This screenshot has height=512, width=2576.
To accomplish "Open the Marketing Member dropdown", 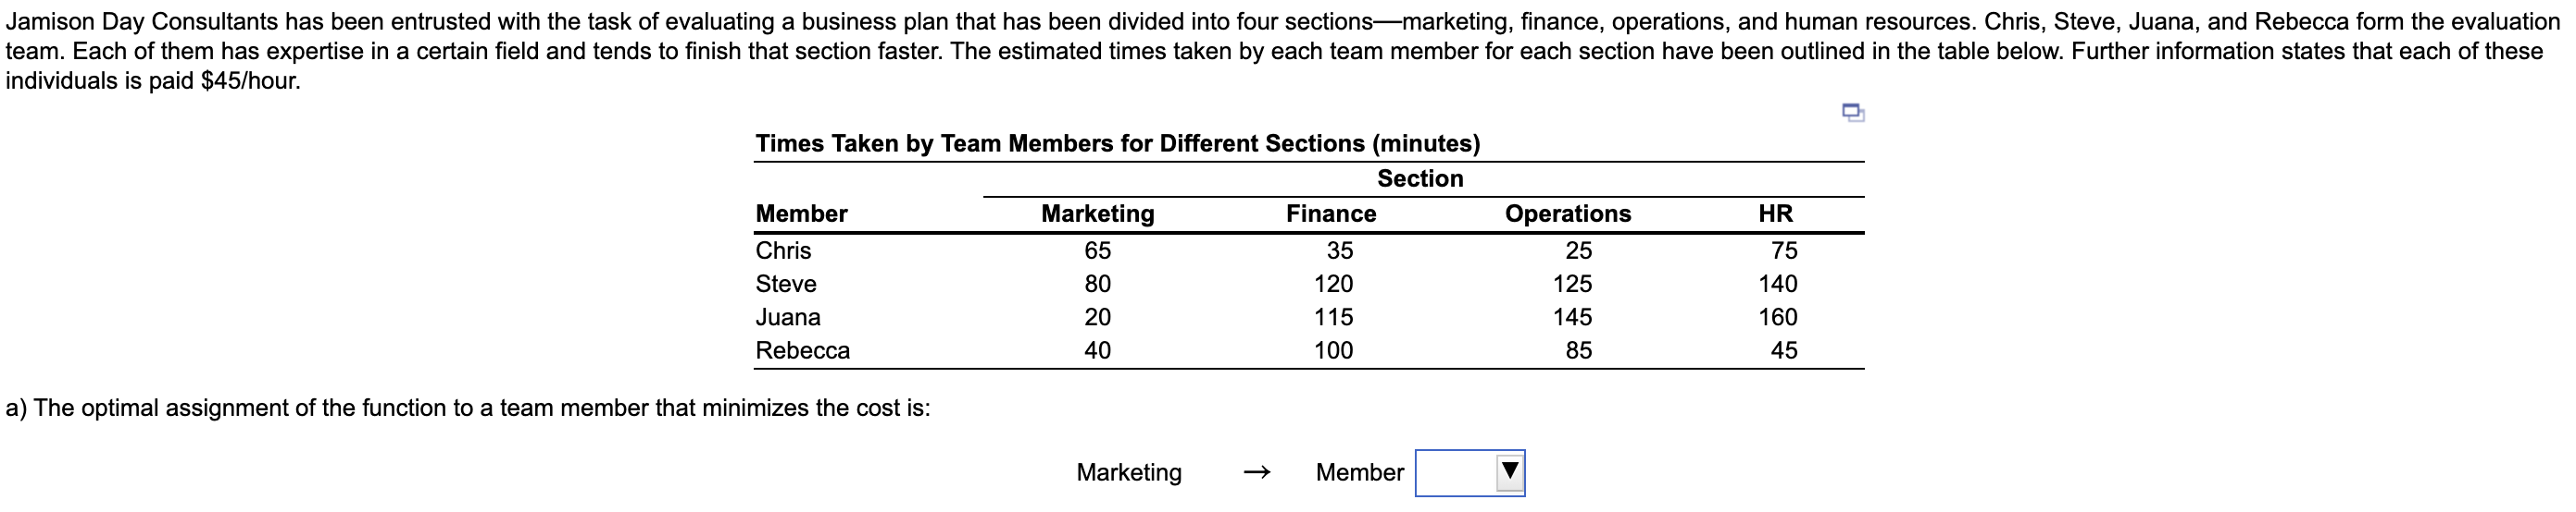I will (1469, 472).
